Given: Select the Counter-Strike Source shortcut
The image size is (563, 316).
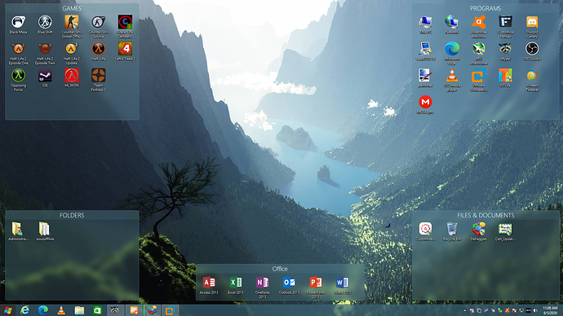Looking at the screenshot, I should (99, 27).
